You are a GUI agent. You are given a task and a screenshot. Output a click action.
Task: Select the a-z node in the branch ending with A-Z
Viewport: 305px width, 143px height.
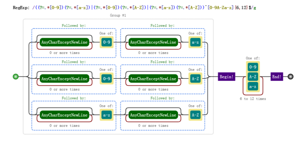106,115
